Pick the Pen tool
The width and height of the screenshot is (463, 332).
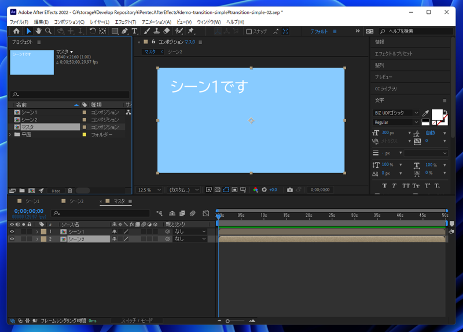pyautogui.click(x=124, y=31)
